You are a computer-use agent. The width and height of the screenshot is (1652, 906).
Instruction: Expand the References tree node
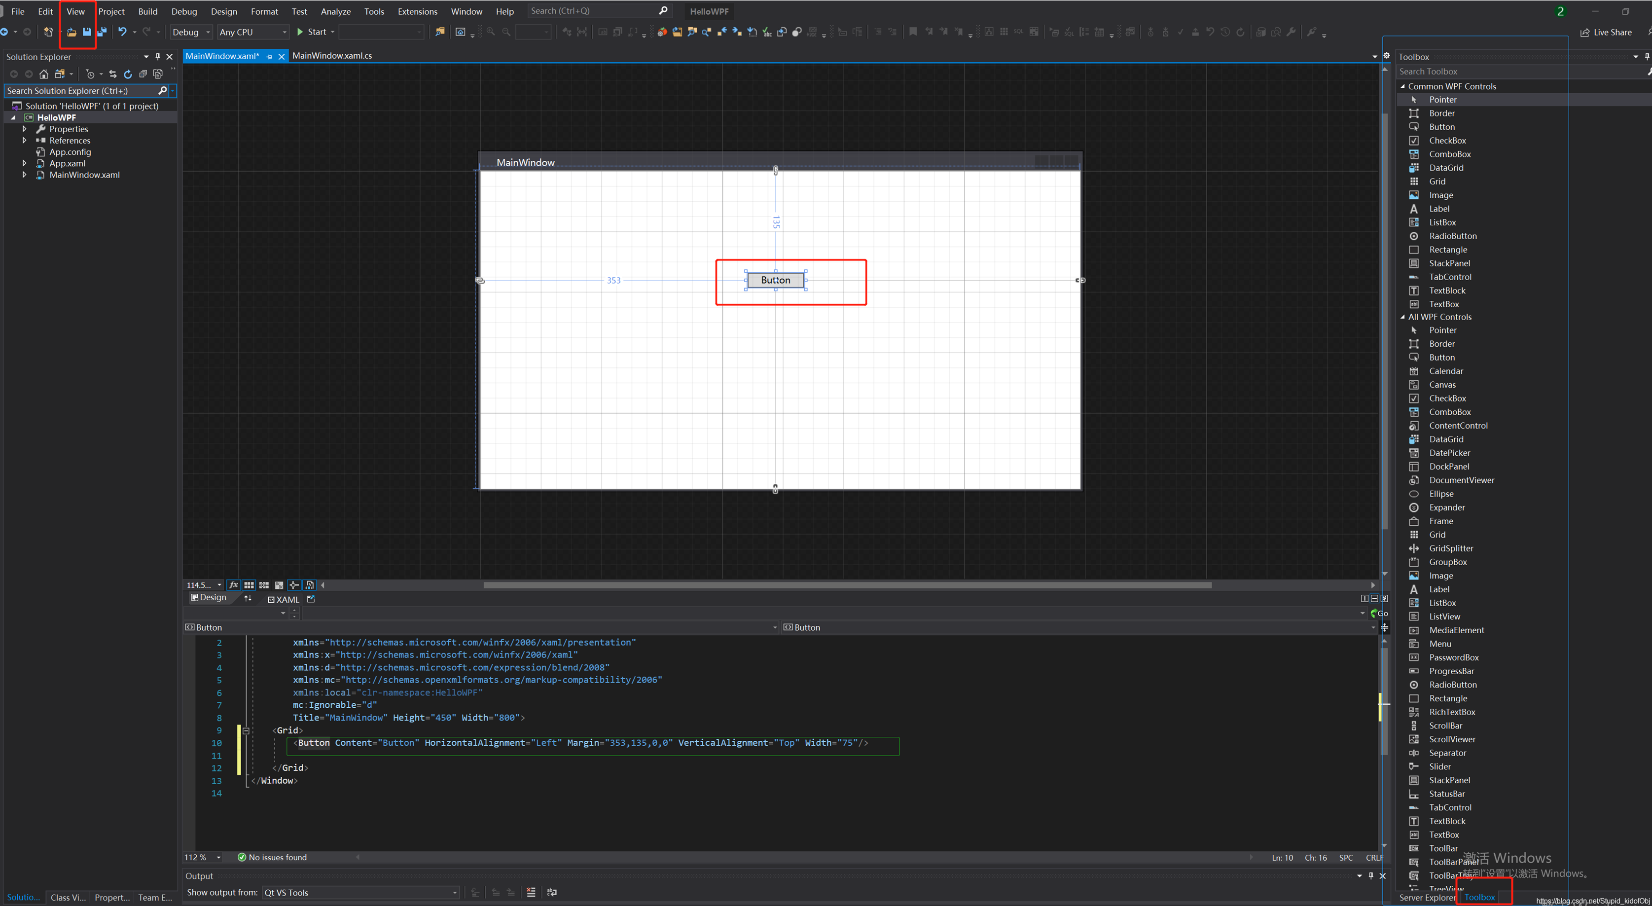[24, 141]
